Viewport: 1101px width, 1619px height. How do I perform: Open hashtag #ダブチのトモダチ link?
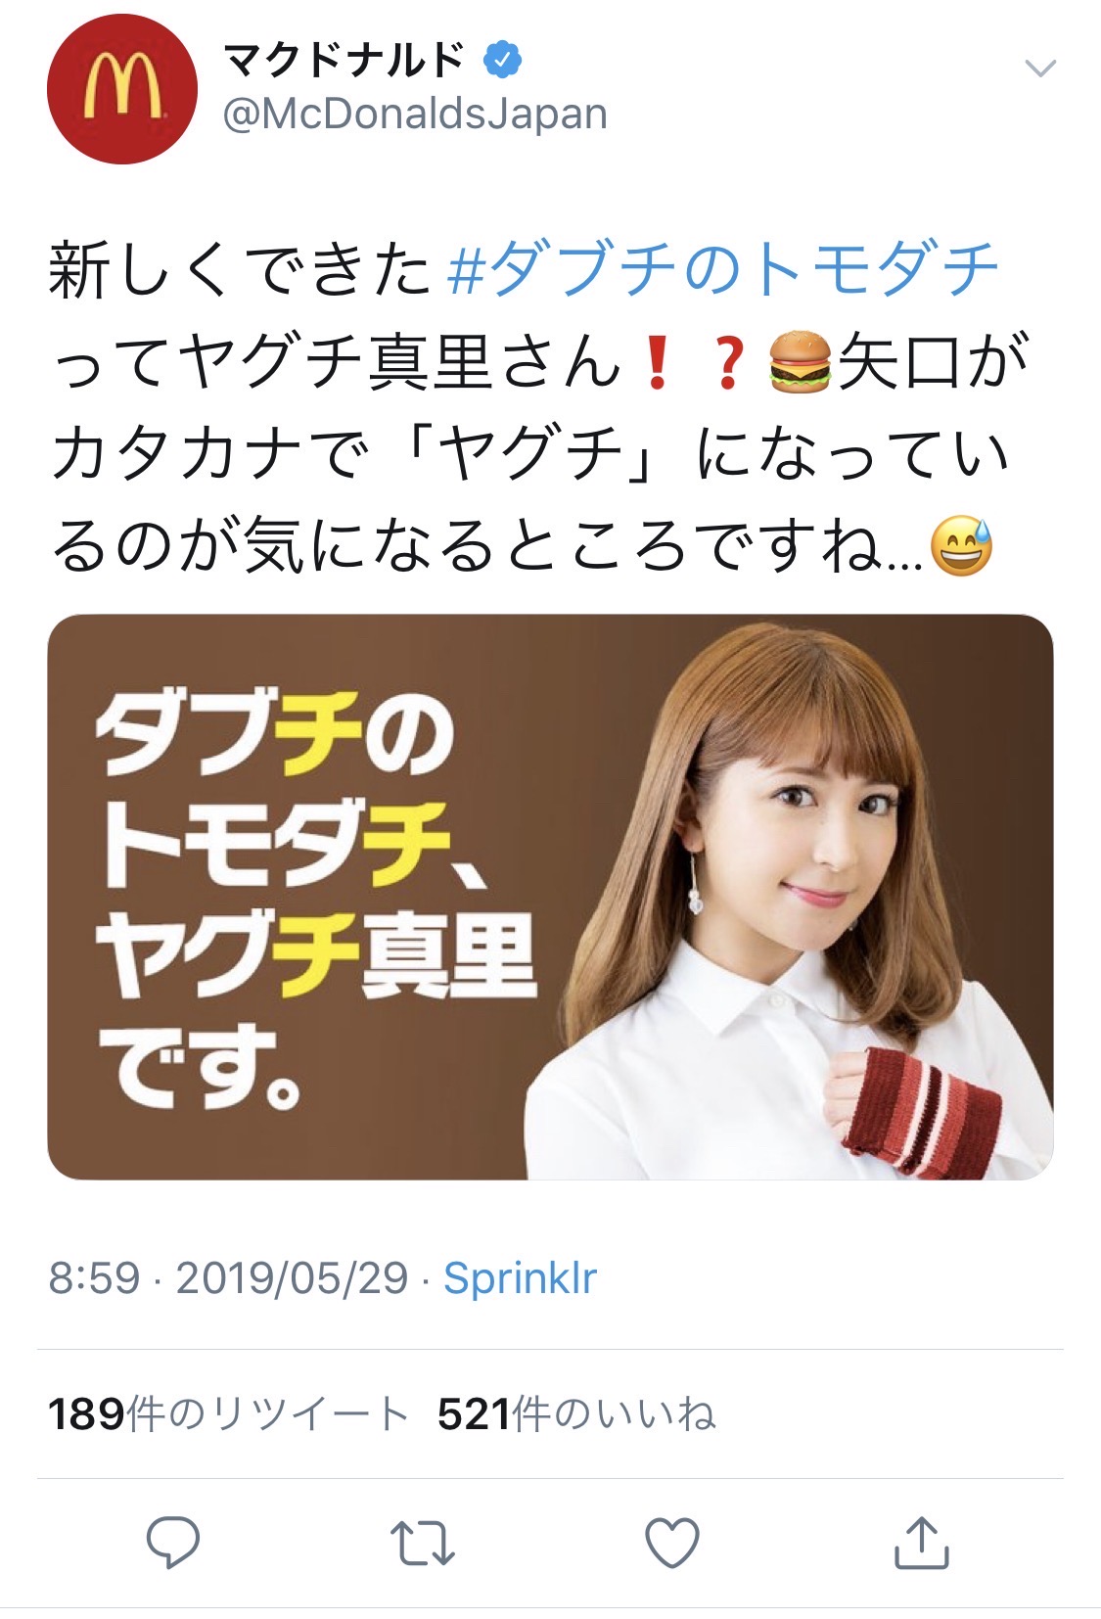[722, 268]
